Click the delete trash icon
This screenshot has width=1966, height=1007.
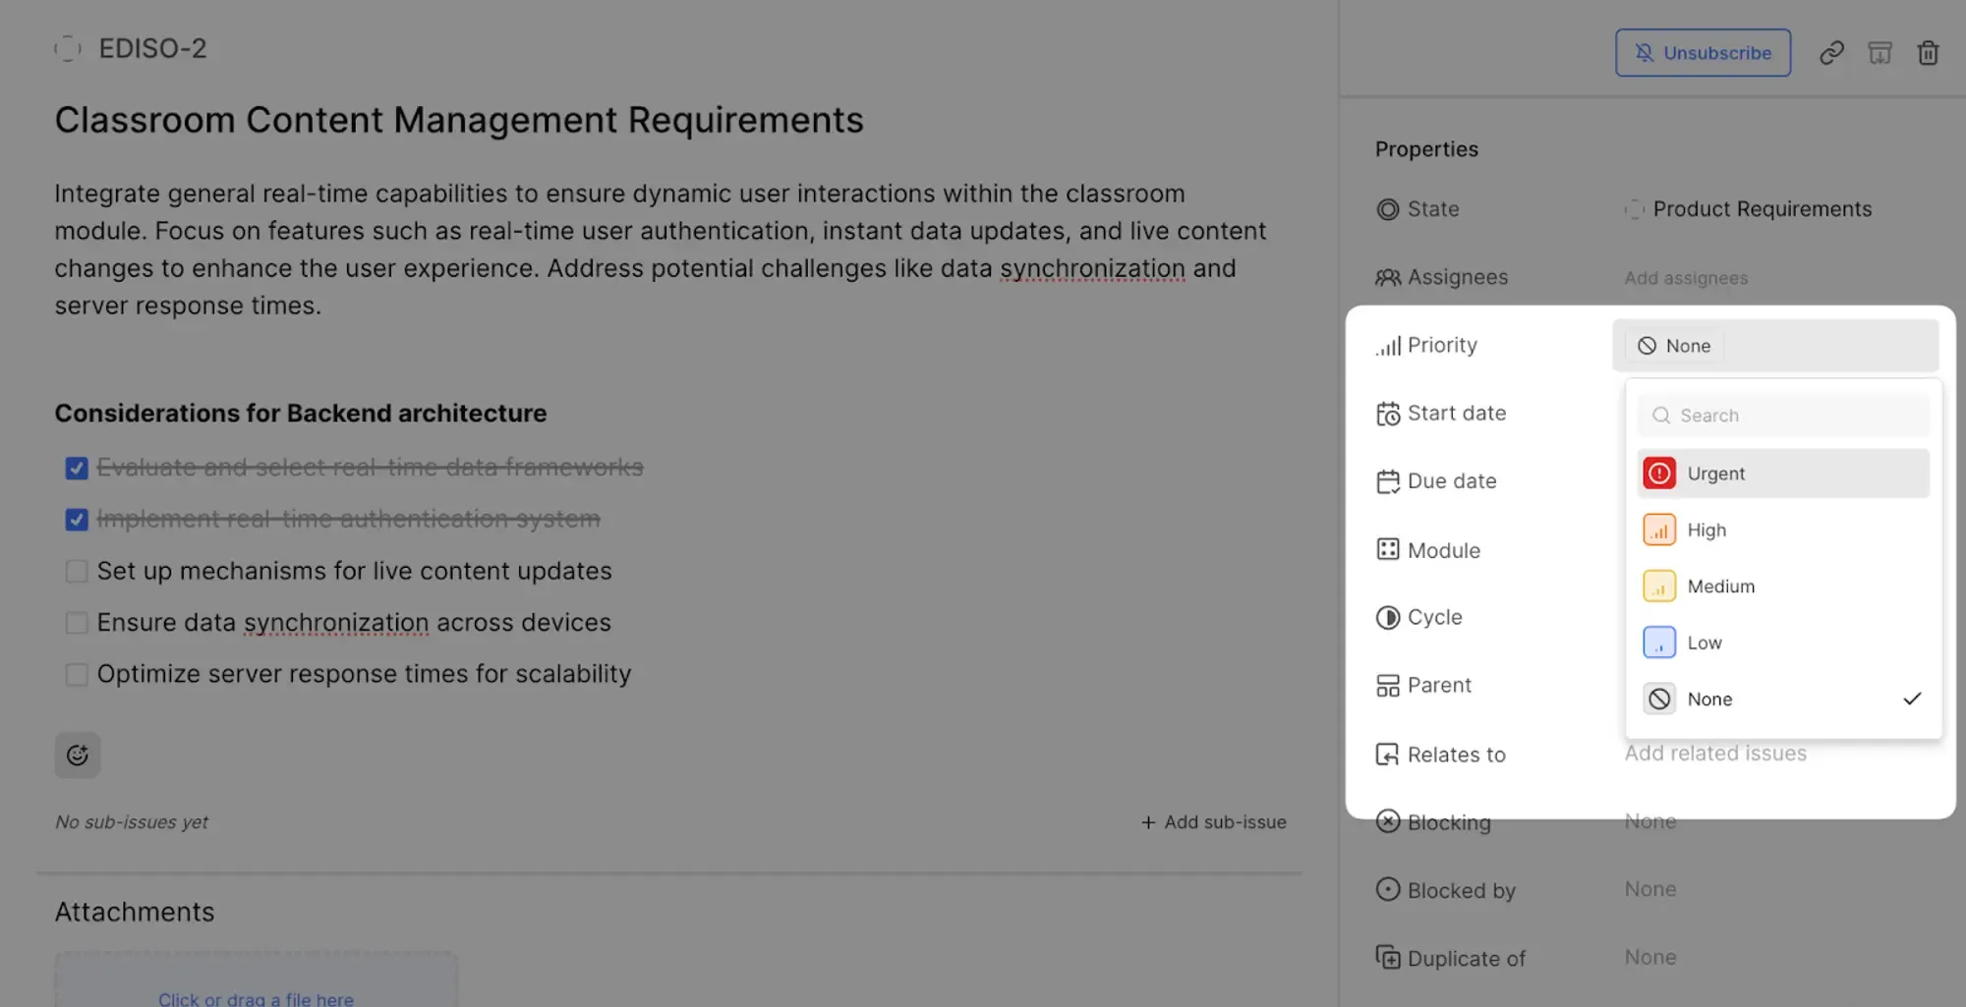point(1928,53)
